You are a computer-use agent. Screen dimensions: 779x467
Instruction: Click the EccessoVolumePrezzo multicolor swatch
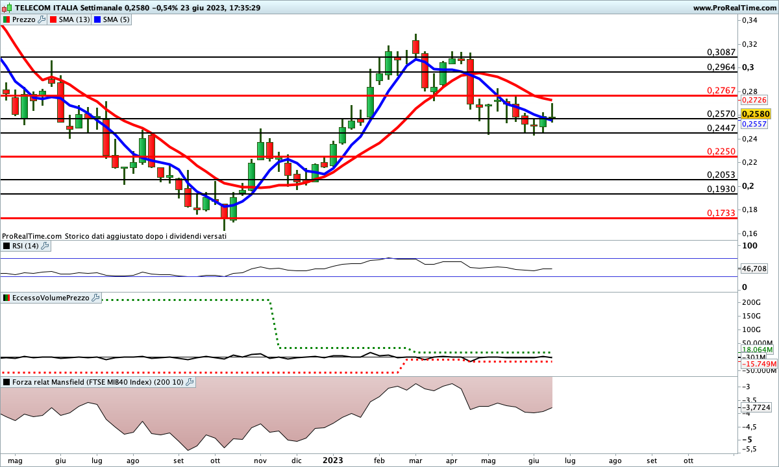coord(6,298)
